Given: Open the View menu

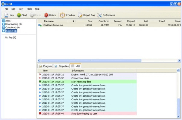Looking at the screenshot, I should click(21, 9).
